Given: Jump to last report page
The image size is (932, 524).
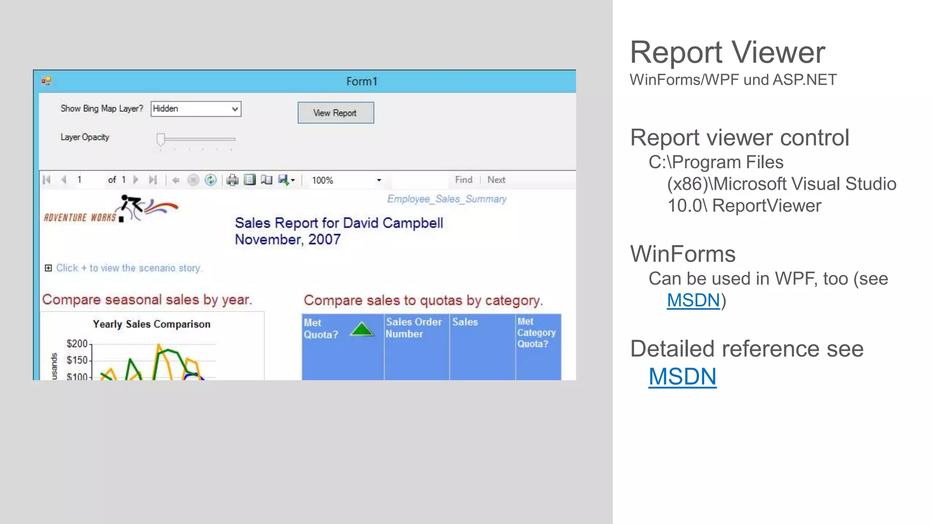Looking at the screenshot, I should (x=153, y=180).
